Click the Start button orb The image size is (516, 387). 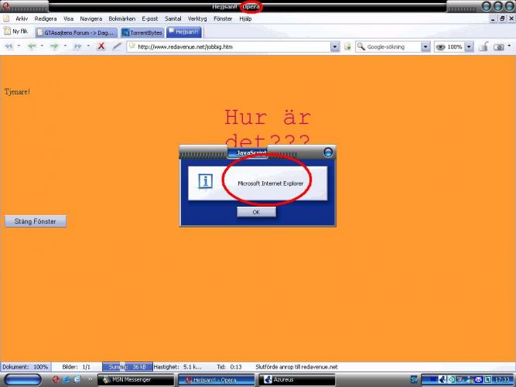coord(22,379)
